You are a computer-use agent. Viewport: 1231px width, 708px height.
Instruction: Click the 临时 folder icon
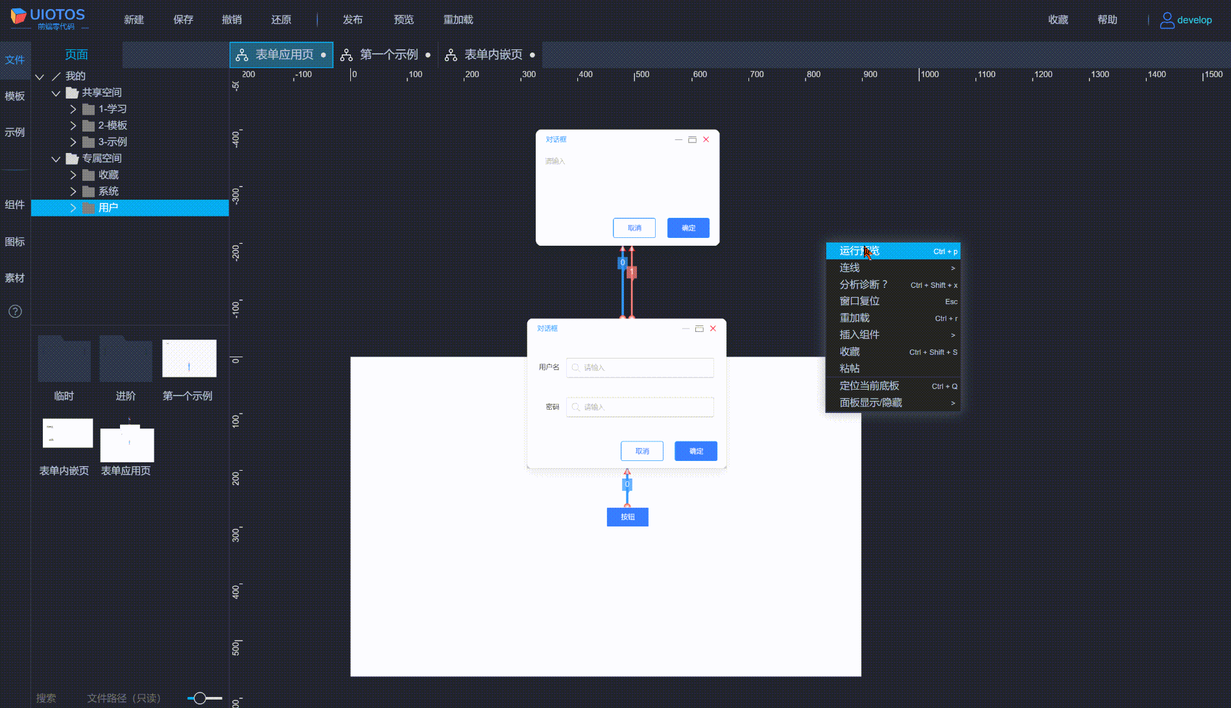(x=64, y=359)
